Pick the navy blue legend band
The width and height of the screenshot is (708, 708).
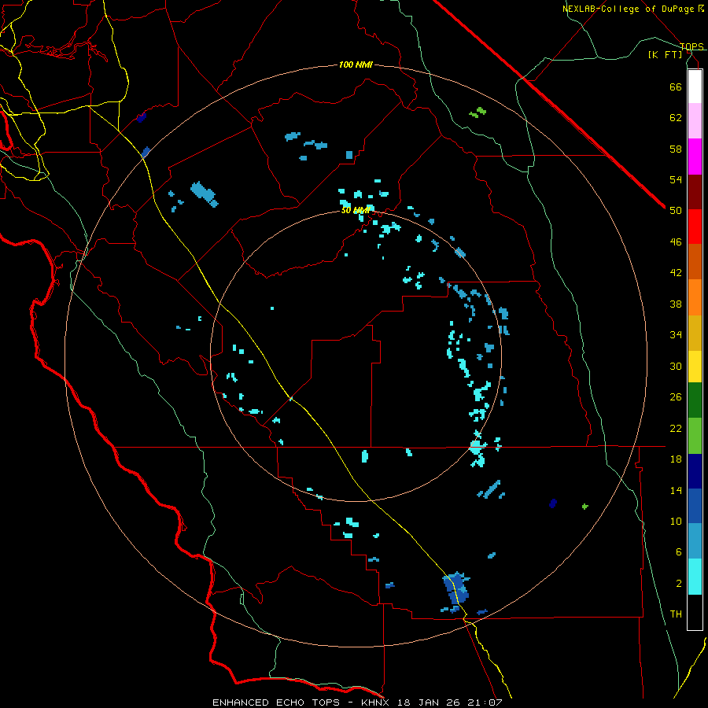coord(695,471)
